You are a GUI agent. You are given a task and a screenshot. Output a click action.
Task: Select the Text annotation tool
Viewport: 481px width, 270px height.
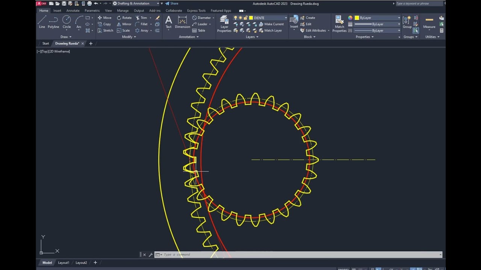169,22
